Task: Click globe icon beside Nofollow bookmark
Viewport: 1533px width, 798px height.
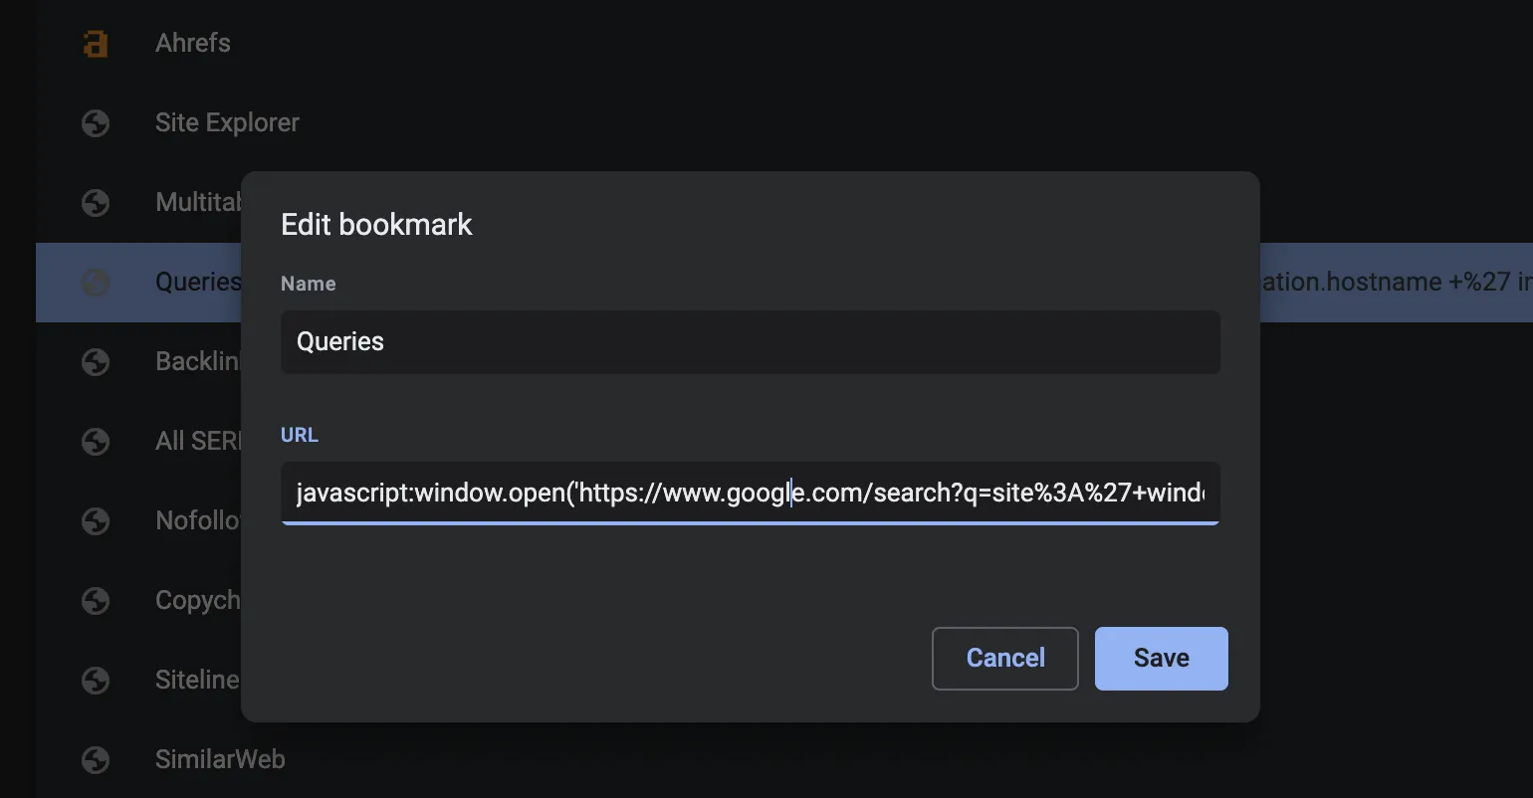Action: pyautogui.click(x=96, y=521)
